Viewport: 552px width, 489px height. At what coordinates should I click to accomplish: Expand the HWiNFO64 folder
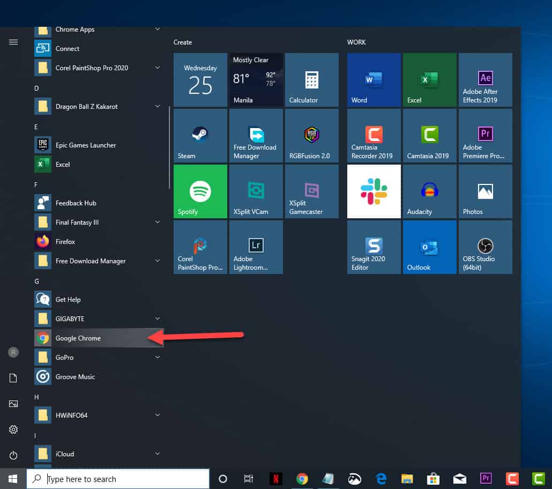point(99,416)
